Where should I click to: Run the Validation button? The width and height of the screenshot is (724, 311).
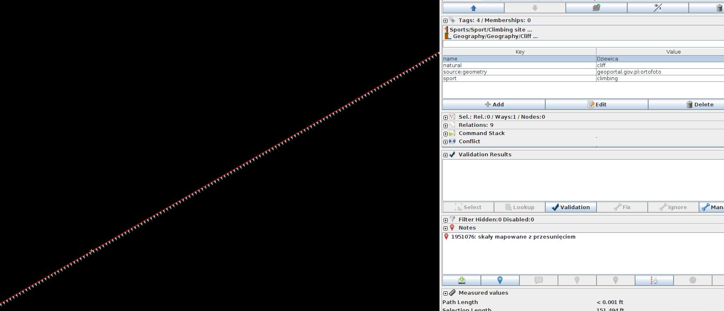tap(571, 207)
